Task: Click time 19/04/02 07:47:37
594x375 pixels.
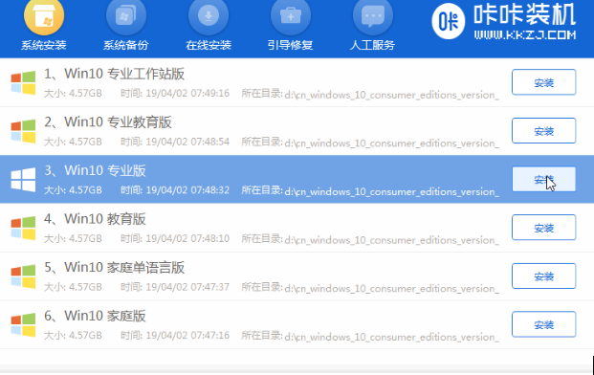Action: coord(187,287)
